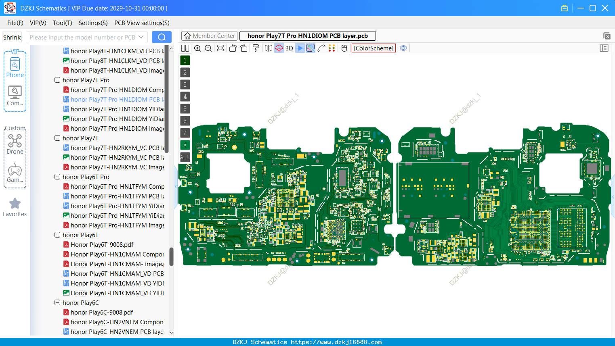The image size is (615, 346).
Task: Open the File(F) menu
Action: pyautogui.click(x=15, y=23)
